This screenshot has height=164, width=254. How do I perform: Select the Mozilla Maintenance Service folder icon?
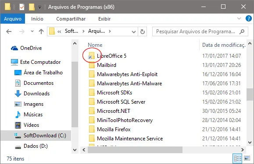(92, 139)
